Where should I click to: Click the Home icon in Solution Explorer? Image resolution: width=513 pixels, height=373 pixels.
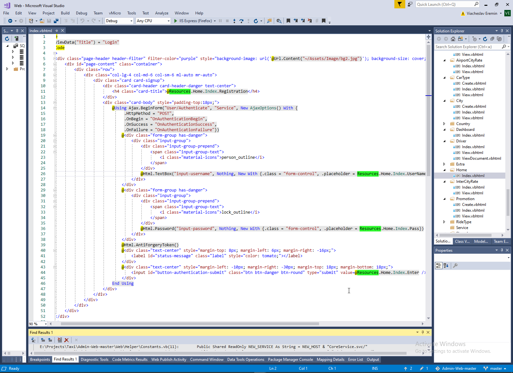point(453,39)
